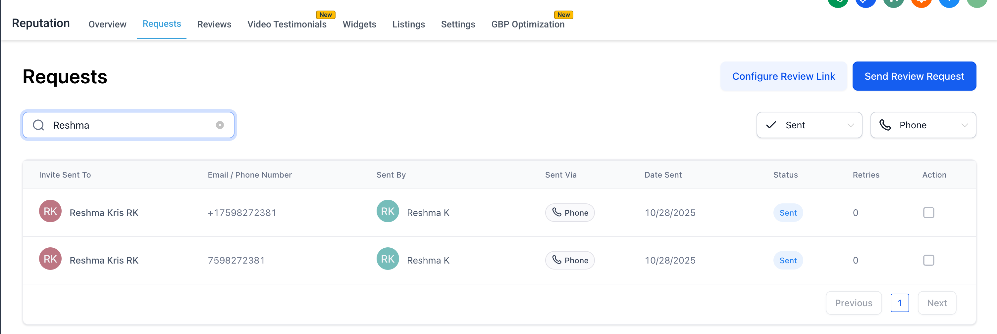Open the blue sparkle AI assistant icon
The height and width of the screenshot is (334, 997).
pos(866,2)
